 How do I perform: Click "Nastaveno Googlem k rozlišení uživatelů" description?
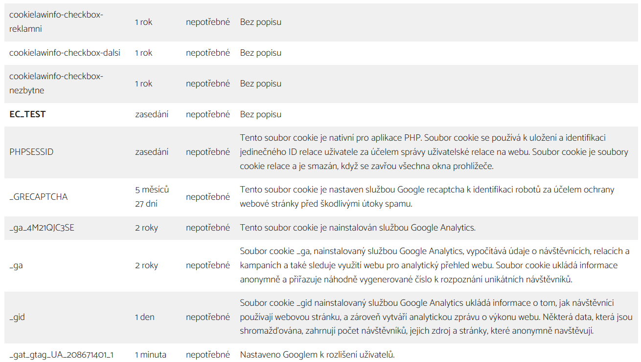pyautogui.click(x=317, y=355)
